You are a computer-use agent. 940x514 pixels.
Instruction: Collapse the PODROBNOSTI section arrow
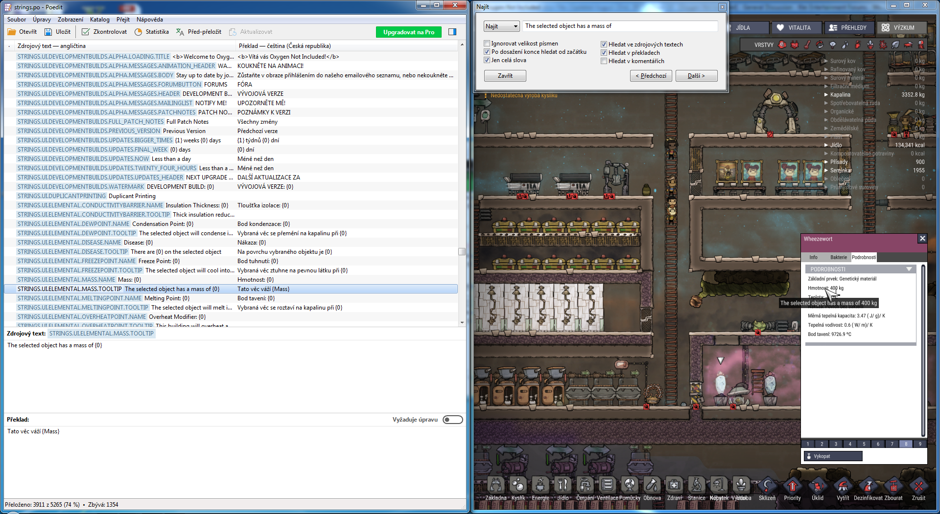click(x=909, y=269)
